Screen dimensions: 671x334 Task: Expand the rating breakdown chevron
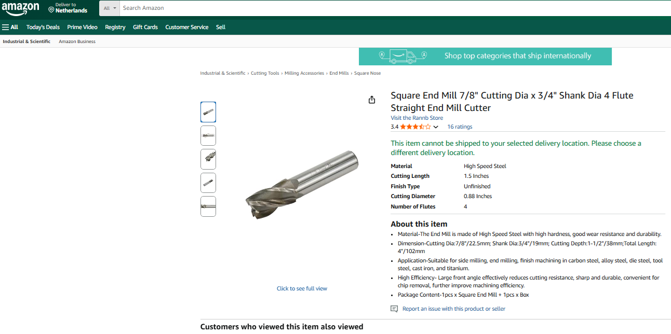point(436,127)
